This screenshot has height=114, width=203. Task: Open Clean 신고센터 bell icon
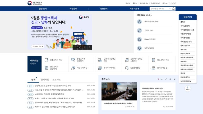[140, 39]
